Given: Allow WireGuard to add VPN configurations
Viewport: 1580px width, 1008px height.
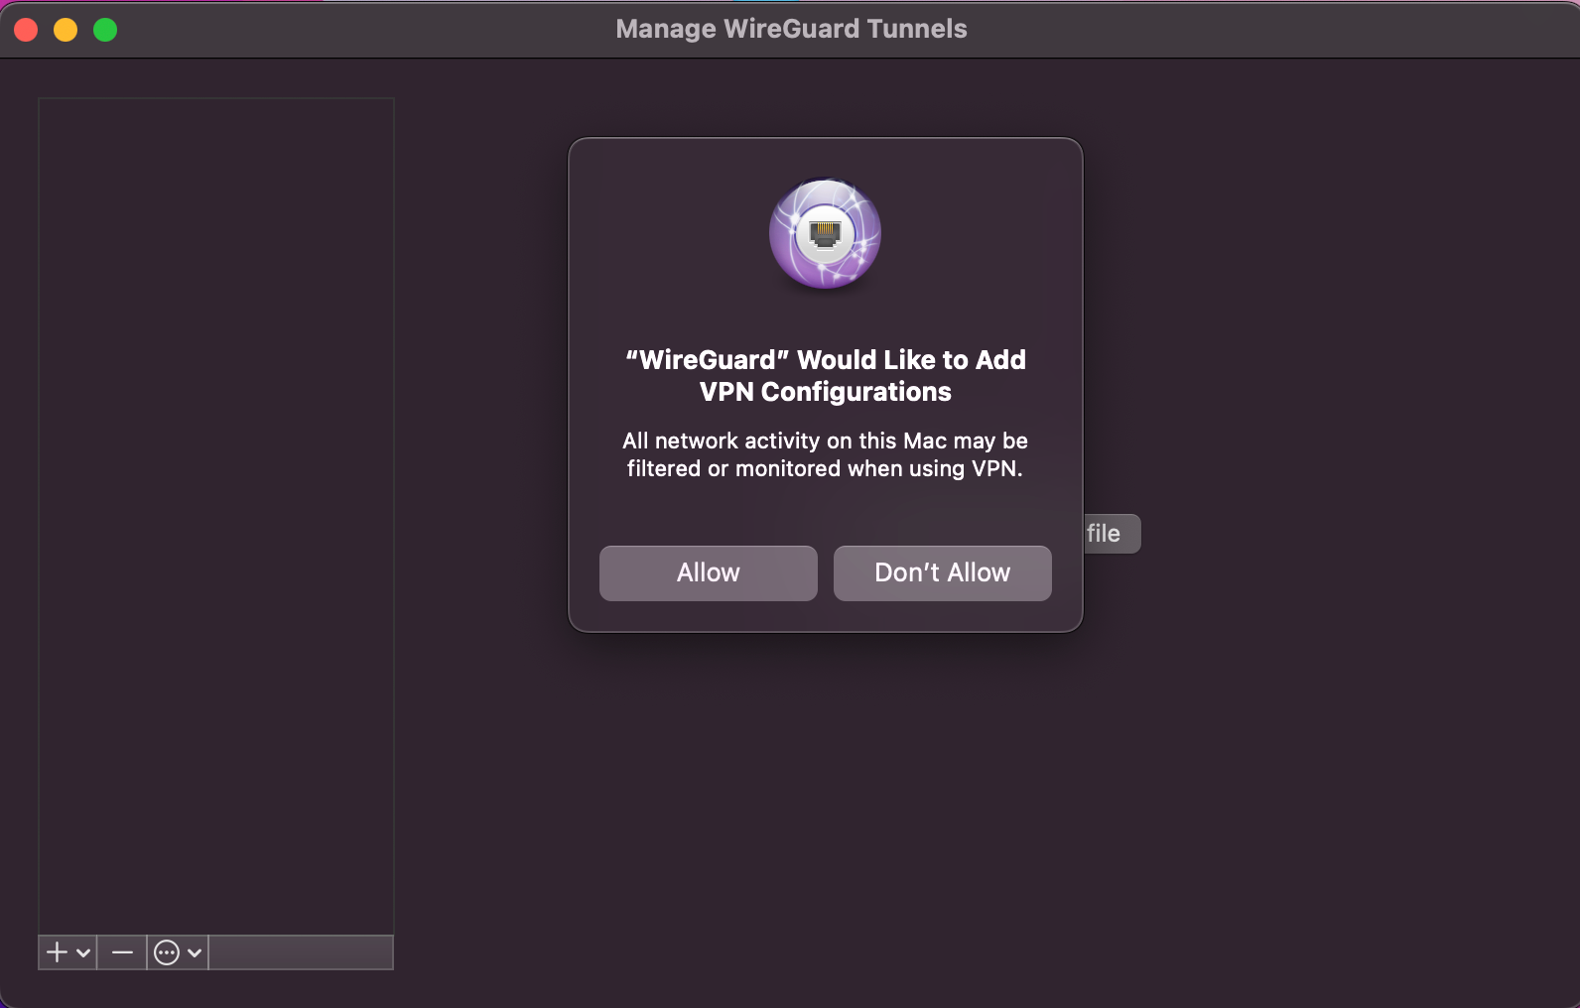Looking at the screenshot, I should pos(708,572).
